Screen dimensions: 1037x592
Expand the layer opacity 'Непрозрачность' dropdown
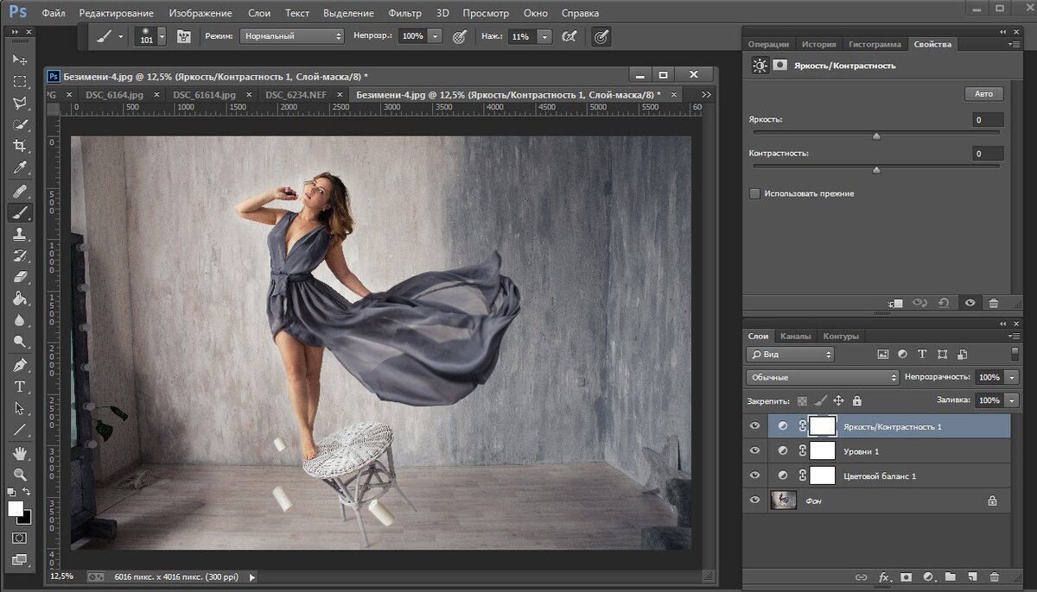[x=1012, y=377]
